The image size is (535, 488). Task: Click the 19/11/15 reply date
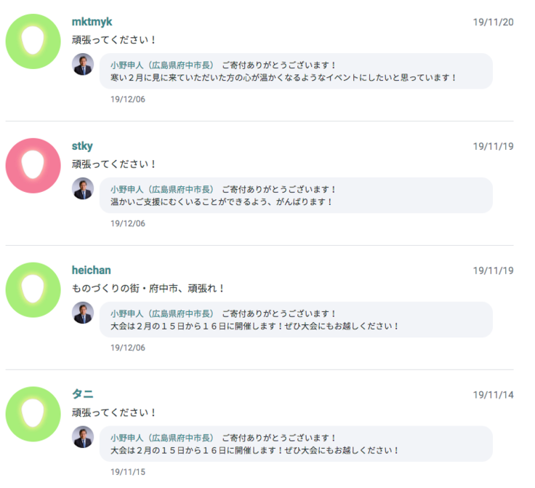pyautogui.click(x=128, y=472)
